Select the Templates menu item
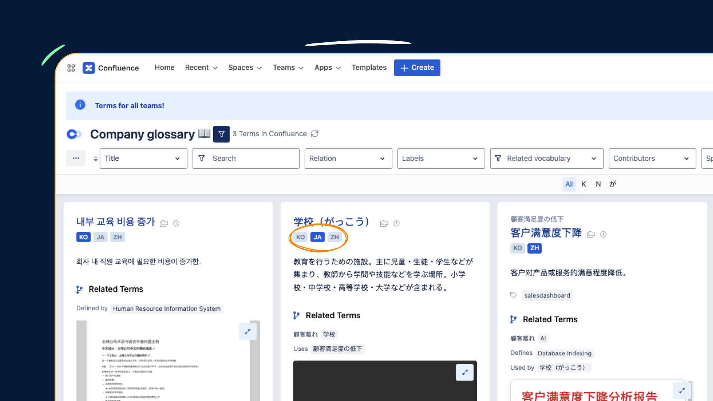 (369, 68)
